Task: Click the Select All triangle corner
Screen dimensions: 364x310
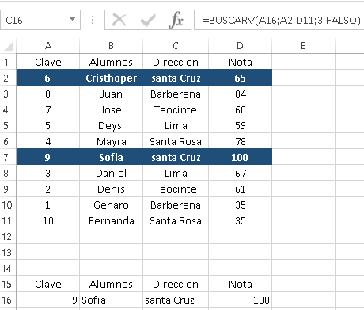Action: 9,46
